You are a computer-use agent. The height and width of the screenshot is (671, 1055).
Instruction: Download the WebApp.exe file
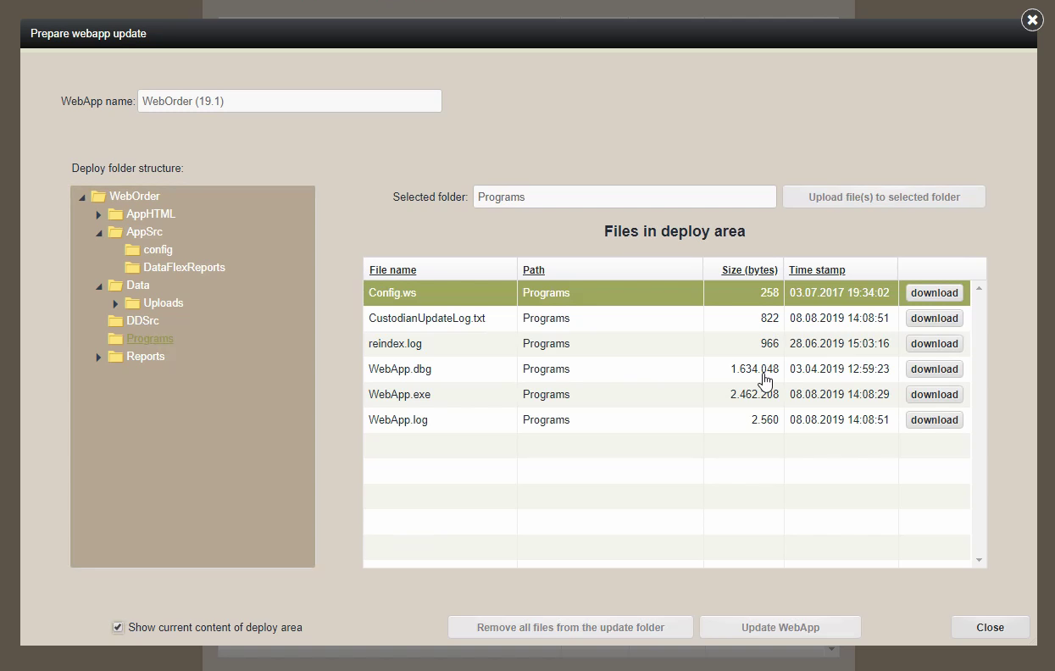click(x=934, y=395)
